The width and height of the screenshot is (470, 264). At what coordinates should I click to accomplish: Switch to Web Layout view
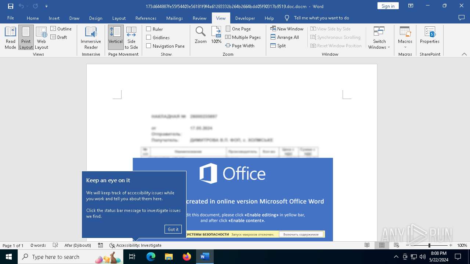[41, 38]
